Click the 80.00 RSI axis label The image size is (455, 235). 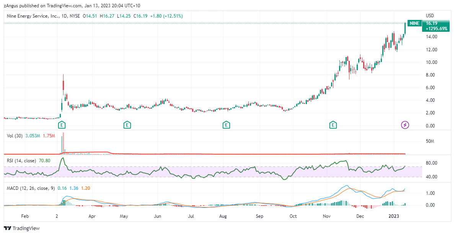click(x=432, y=163)
